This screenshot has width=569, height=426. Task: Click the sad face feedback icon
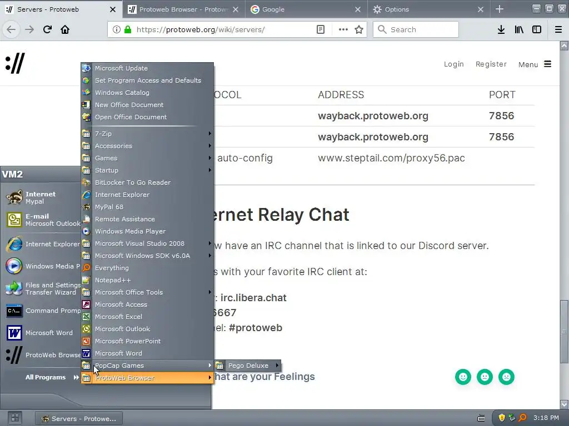click(507, 377)
